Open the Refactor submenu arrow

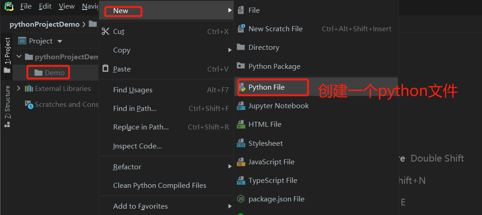229,167
